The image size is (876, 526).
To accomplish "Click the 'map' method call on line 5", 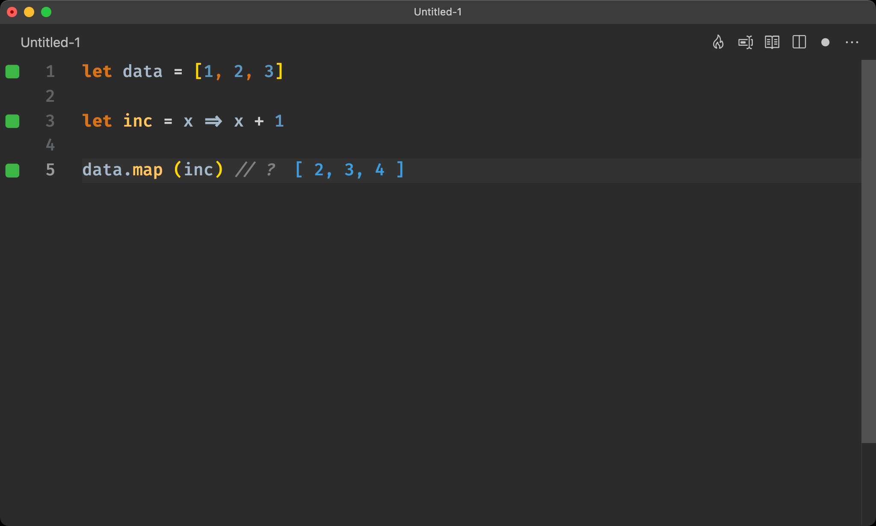I will [148, 170].
